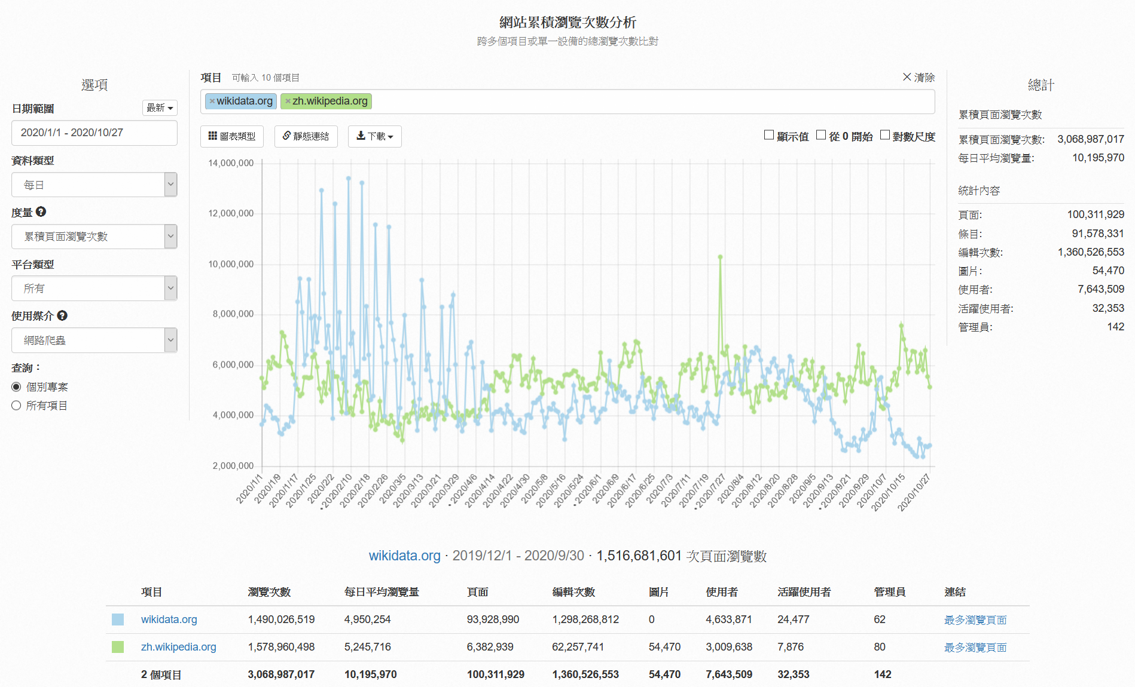Click the date range field 2020/1/1 - 2020/10/27
The width and height of the screenshot is (1135, 687).
click(x=94, y=133)
